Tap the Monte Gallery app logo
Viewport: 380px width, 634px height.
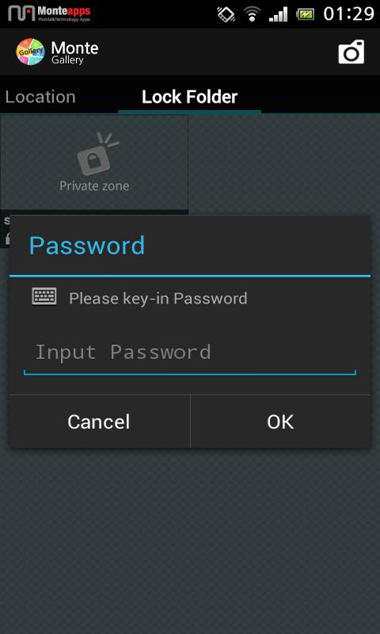pos(30,52)
